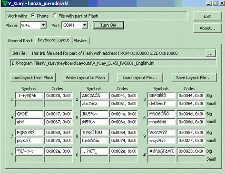Click key 6 Small symbols field mno6
Image resolution: width=225 pixels, height=174 pixels.
[x=161, y=122]
